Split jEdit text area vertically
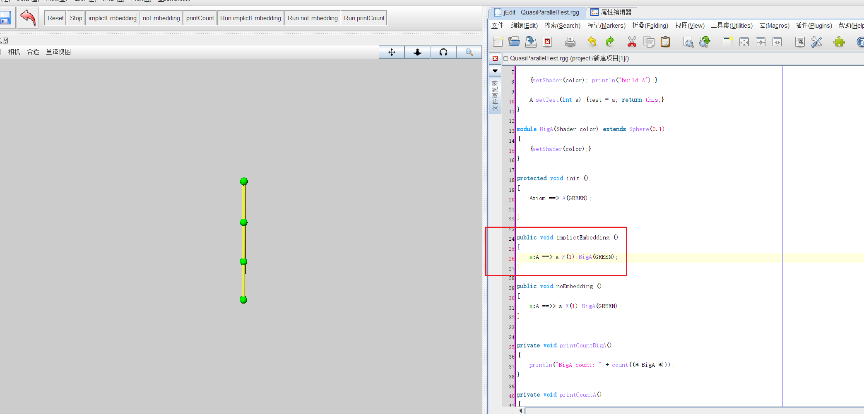Image resolution: width=864 pixels, height=414 pixels. pos(777,42)
